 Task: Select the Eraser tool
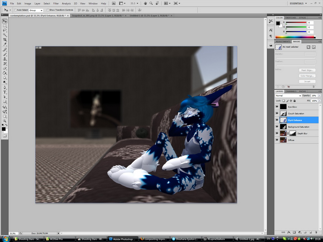coord(5,68)
